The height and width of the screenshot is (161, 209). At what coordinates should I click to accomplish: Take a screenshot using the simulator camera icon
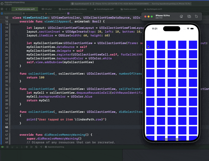[x=189, y=16]
